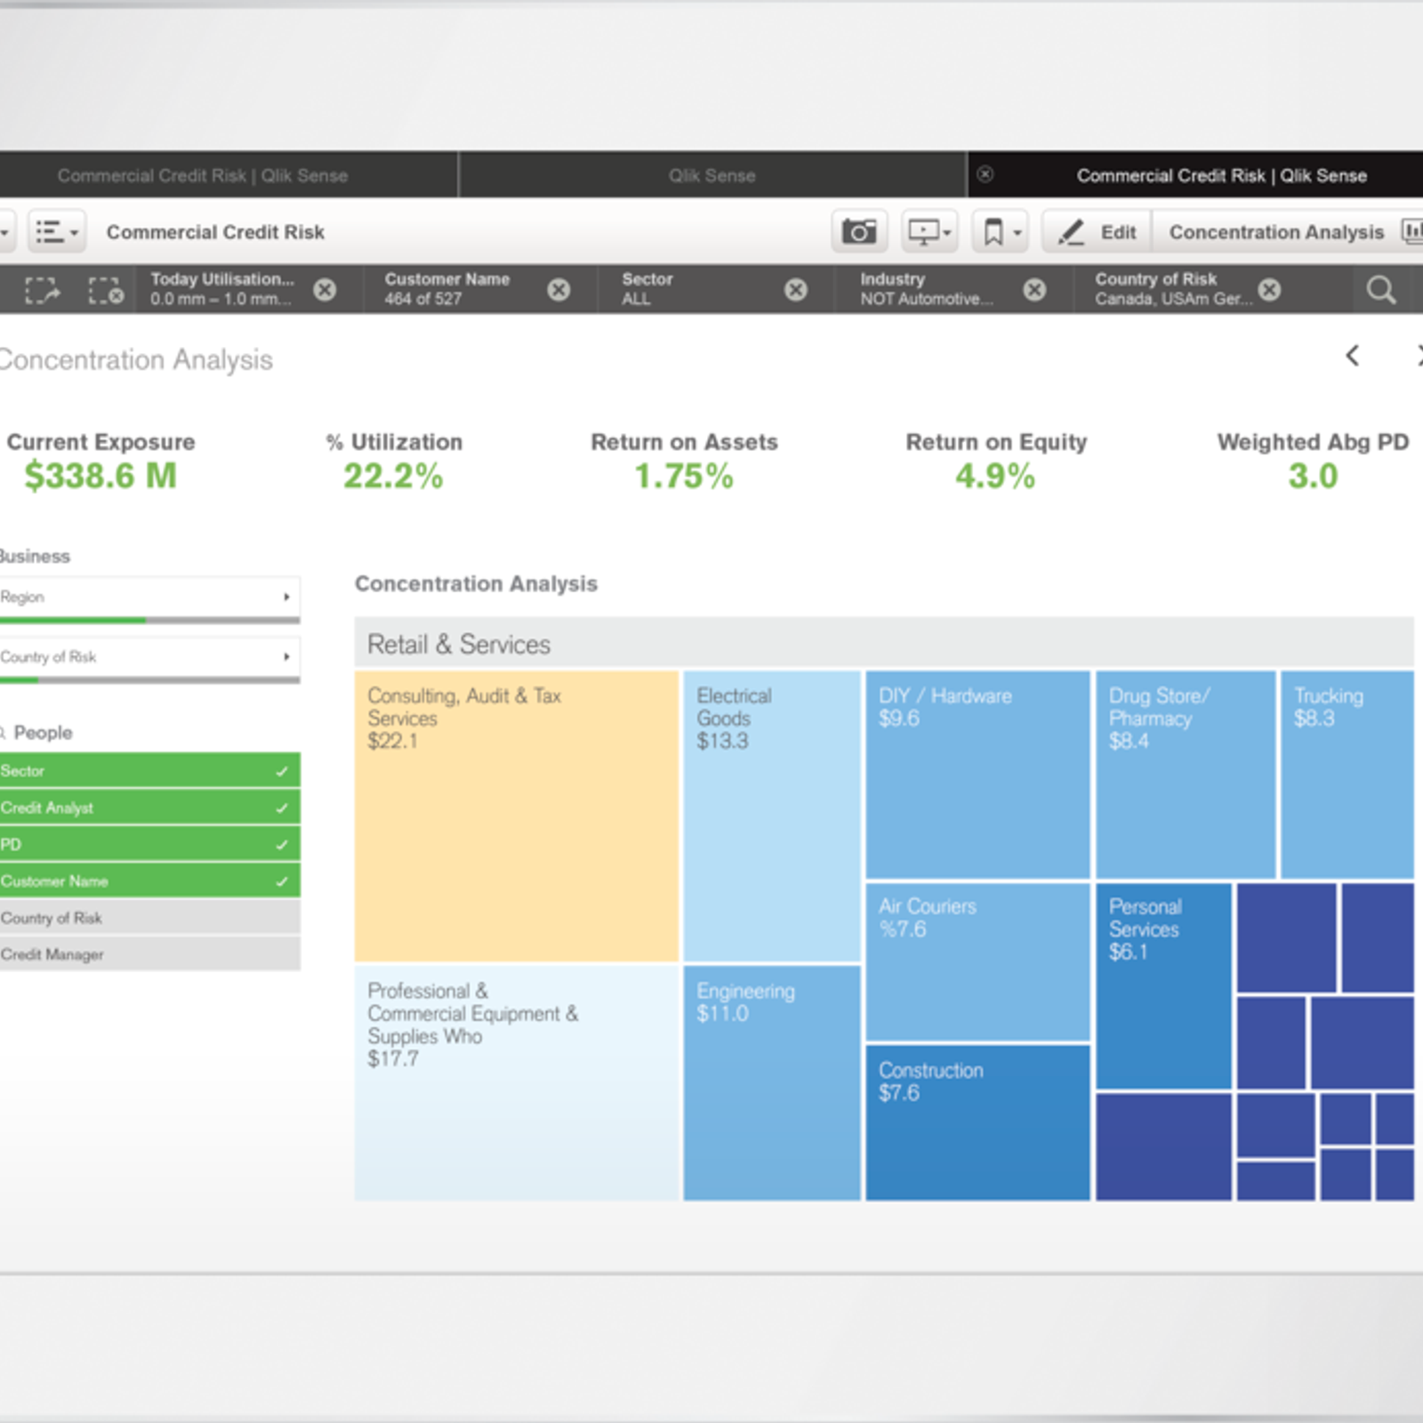Click the clear all selections icon
Viewport: 1423px width, 1423px height.
pyautogui.click(x=105, y=290)
